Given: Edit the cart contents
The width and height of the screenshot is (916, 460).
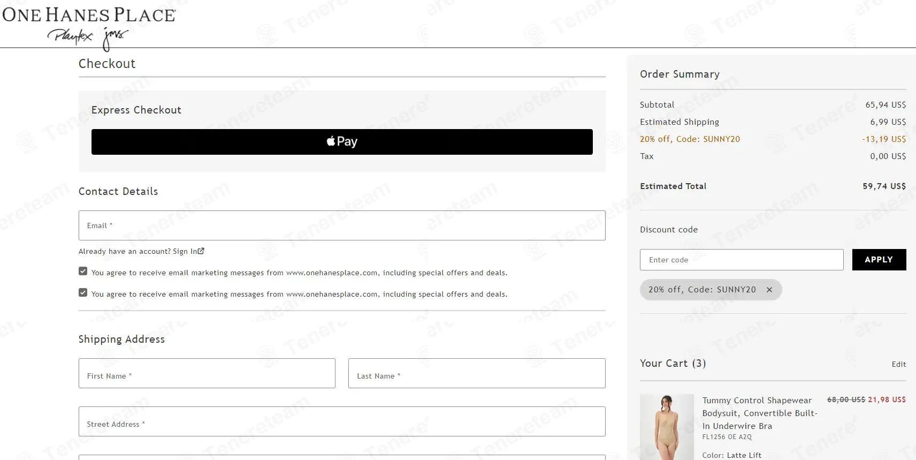Looking at the screenshot, I should click(x=899, y=364).
